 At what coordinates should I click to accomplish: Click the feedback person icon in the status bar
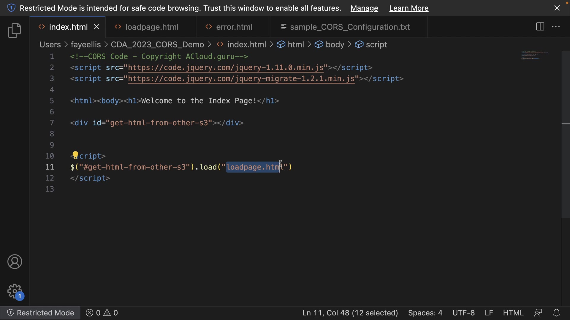pyautogui.click(x=538, y=313)
